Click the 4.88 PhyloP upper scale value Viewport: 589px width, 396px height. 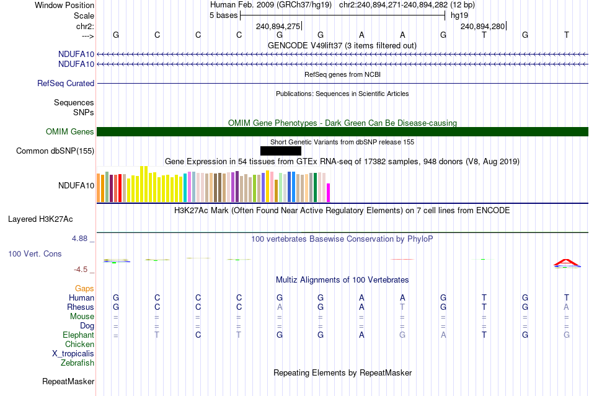coord(79,239)
